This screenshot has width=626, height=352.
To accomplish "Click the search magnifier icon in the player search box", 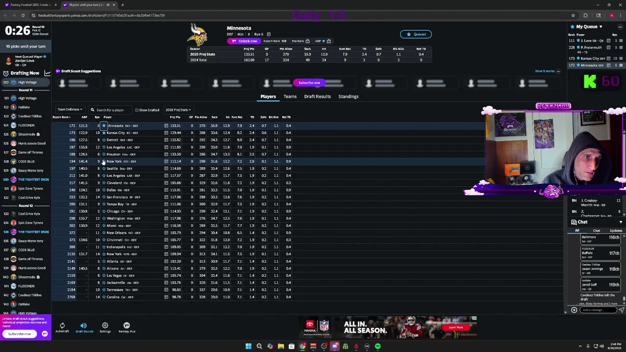I will tap(92, 110).
